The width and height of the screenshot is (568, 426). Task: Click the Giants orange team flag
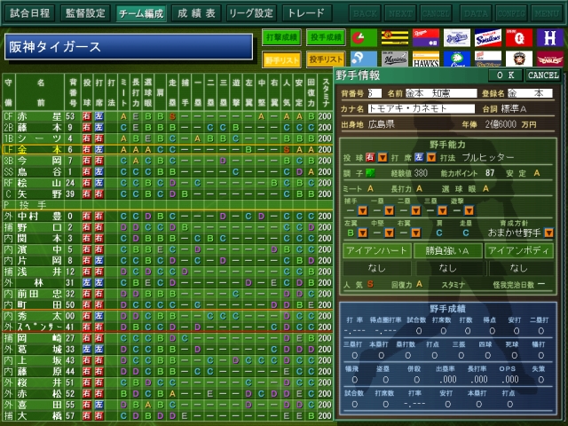[x=519, y=37]
